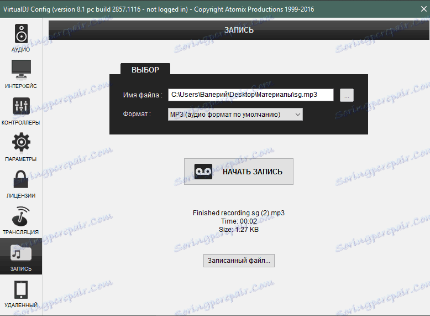The width and height of the screenshot is (430, 316).
Task: Switch to ВЫБОР tab
Action: click(145, 70)
